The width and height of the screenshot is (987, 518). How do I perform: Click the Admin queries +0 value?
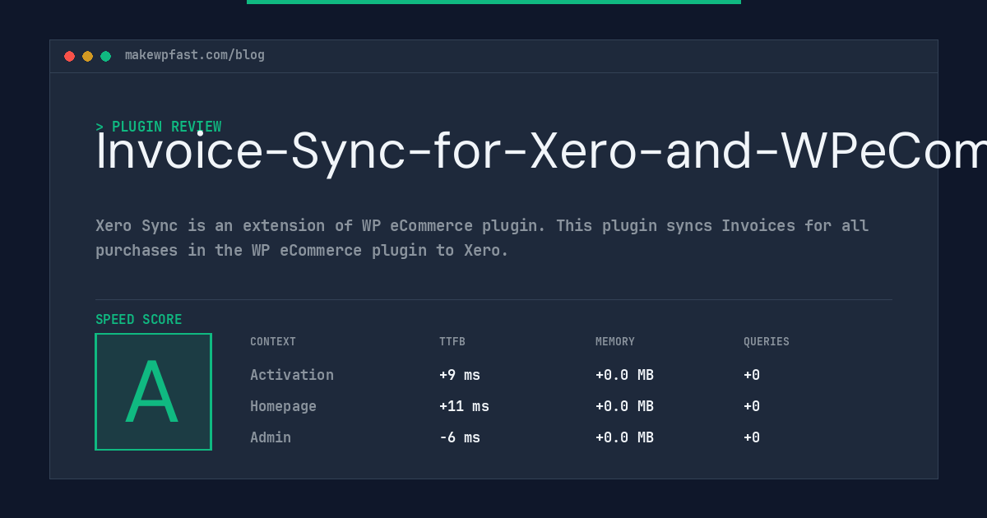tap(752, 437)
